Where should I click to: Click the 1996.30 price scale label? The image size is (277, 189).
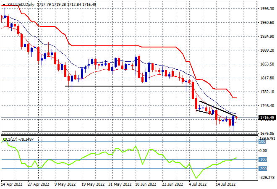(267, 9)
